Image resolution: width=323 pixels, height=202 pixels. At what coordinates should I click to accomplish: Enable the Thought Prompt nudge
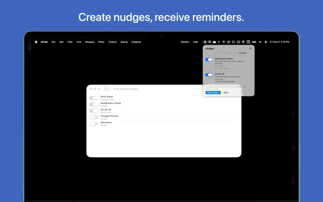pos(94,117)
